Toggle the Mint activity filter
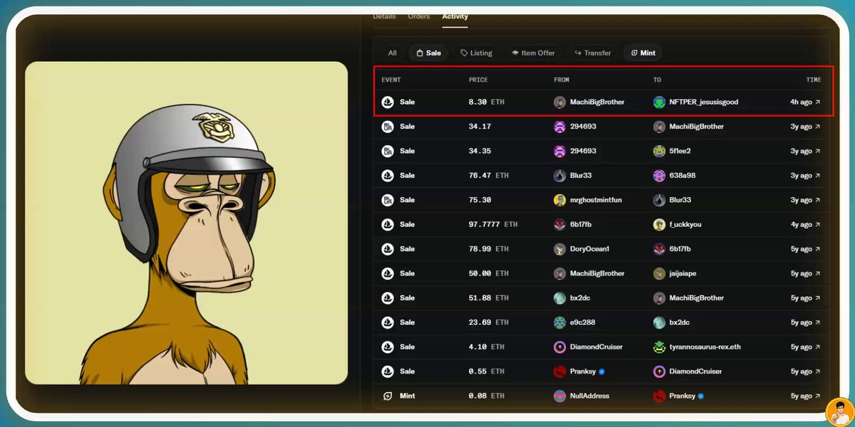This screenshot has height=427, width=855. 643,53
